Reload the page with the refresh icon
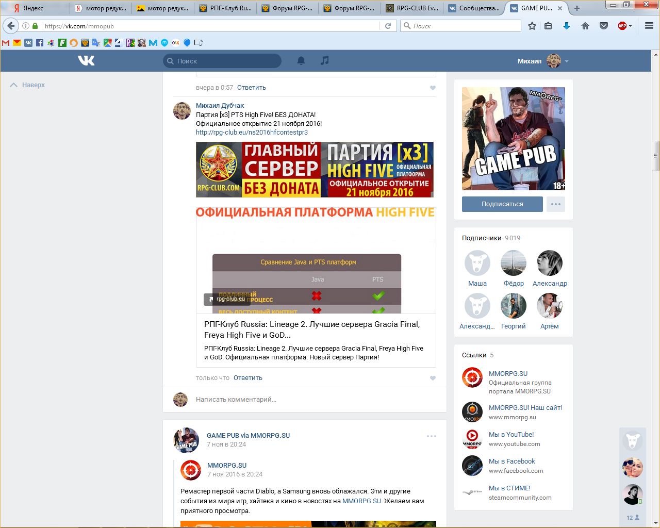This screenshot has height=528, width=660. [x=388, y=26]
